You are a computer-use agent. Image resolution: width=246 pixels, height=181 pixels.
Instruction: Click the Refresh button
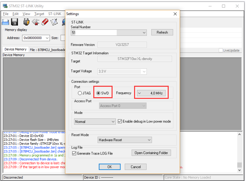coord(162,32)
